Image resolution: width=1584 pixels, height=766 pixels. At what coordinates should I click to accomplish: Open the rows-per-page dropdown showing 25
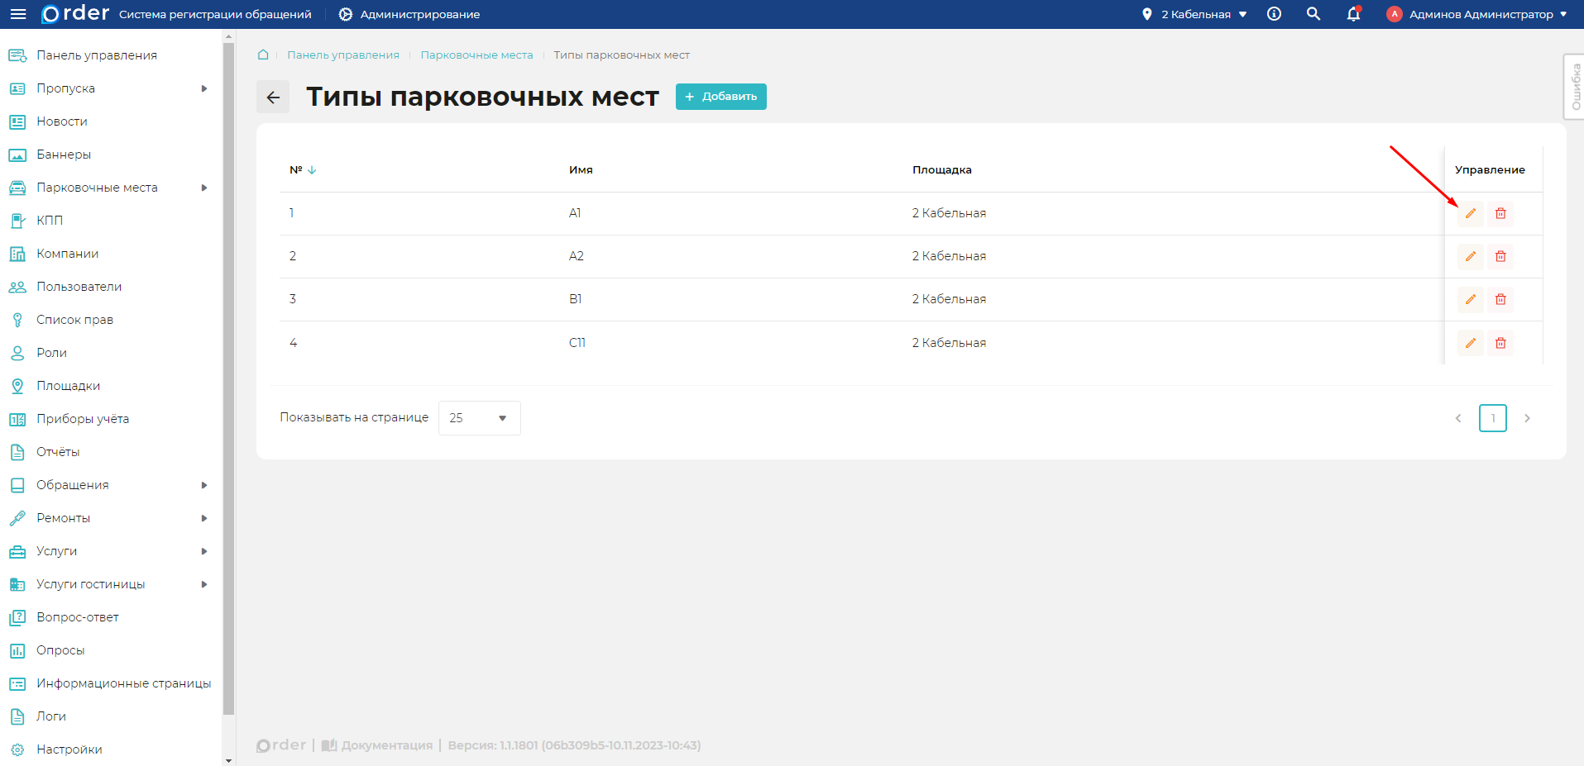(x=479, y=418)
